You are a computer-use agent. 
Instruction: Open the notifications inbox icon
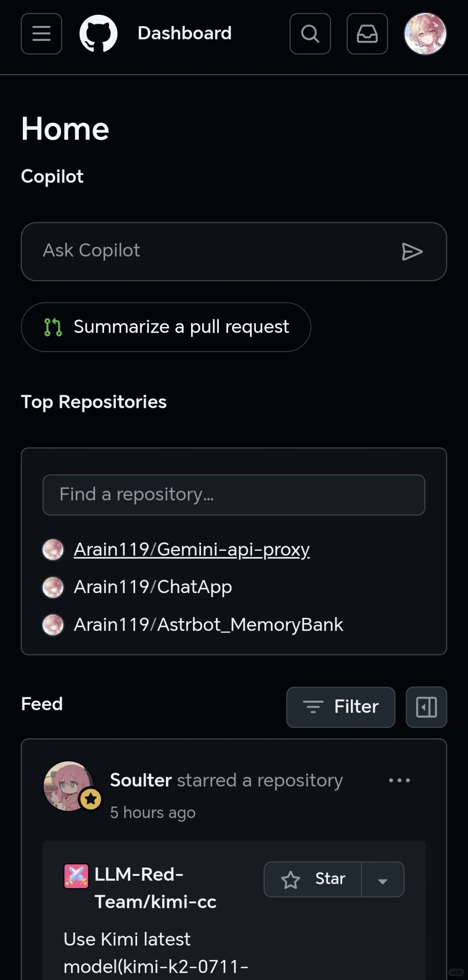coord(367,33)
